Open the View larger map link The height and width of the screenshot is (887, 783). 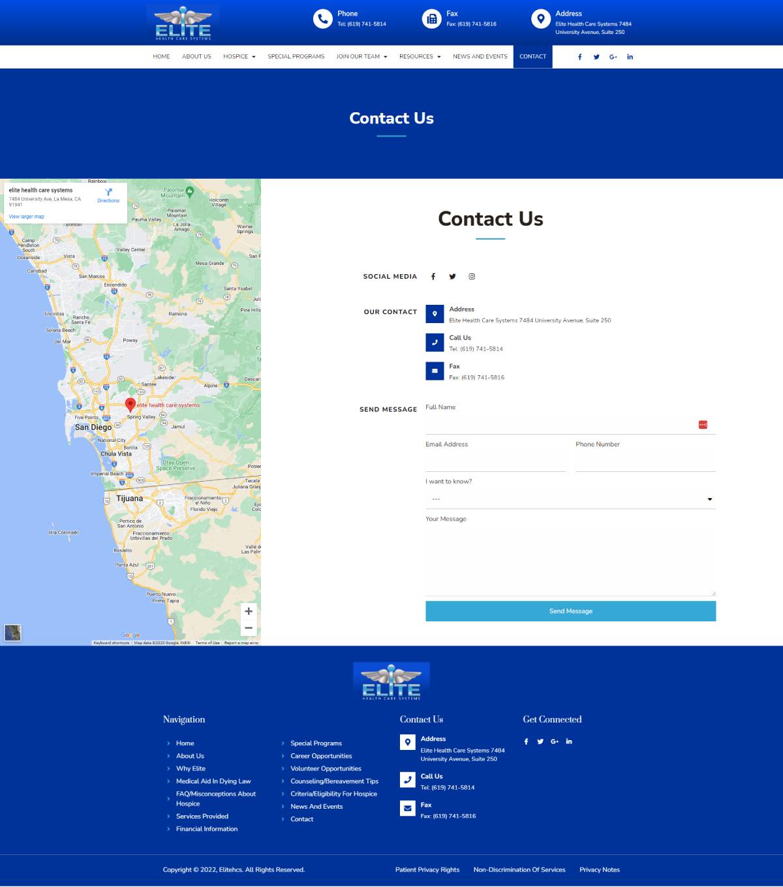click(27, 217)
